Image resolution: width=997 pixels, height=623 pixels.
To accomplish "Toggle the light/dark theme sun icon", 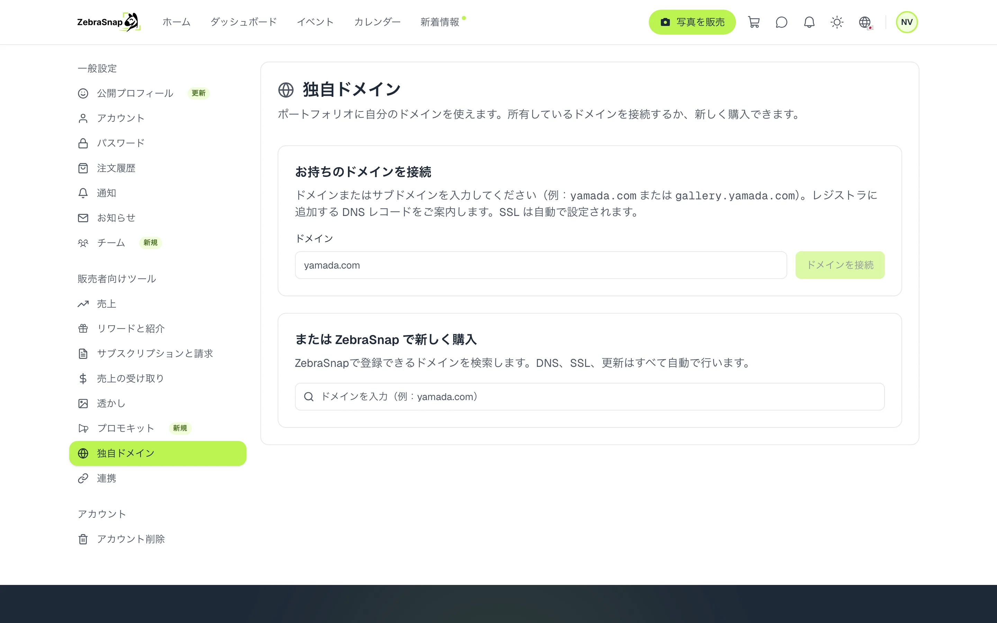I will (837, 22).
